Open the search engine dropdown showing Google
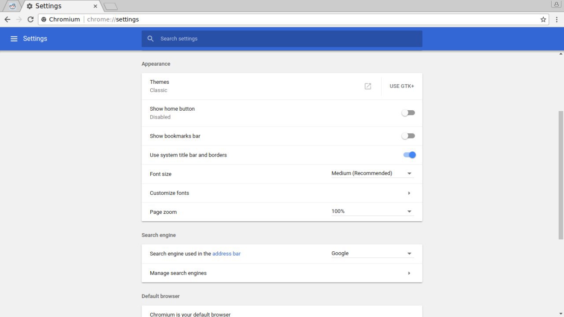564x317 pixels. (372, 254)
